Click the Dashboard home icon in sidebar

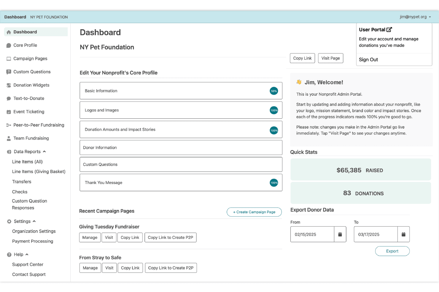[x=9, y=32]
